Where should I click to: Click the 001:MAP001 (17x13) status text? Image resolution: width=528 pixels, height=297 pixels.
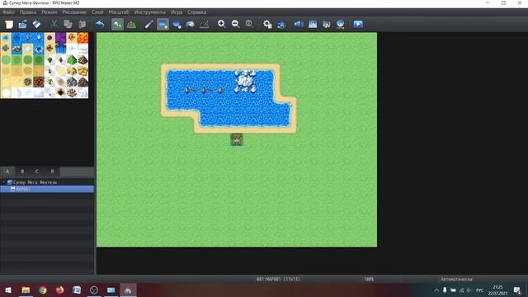point(278,280)
